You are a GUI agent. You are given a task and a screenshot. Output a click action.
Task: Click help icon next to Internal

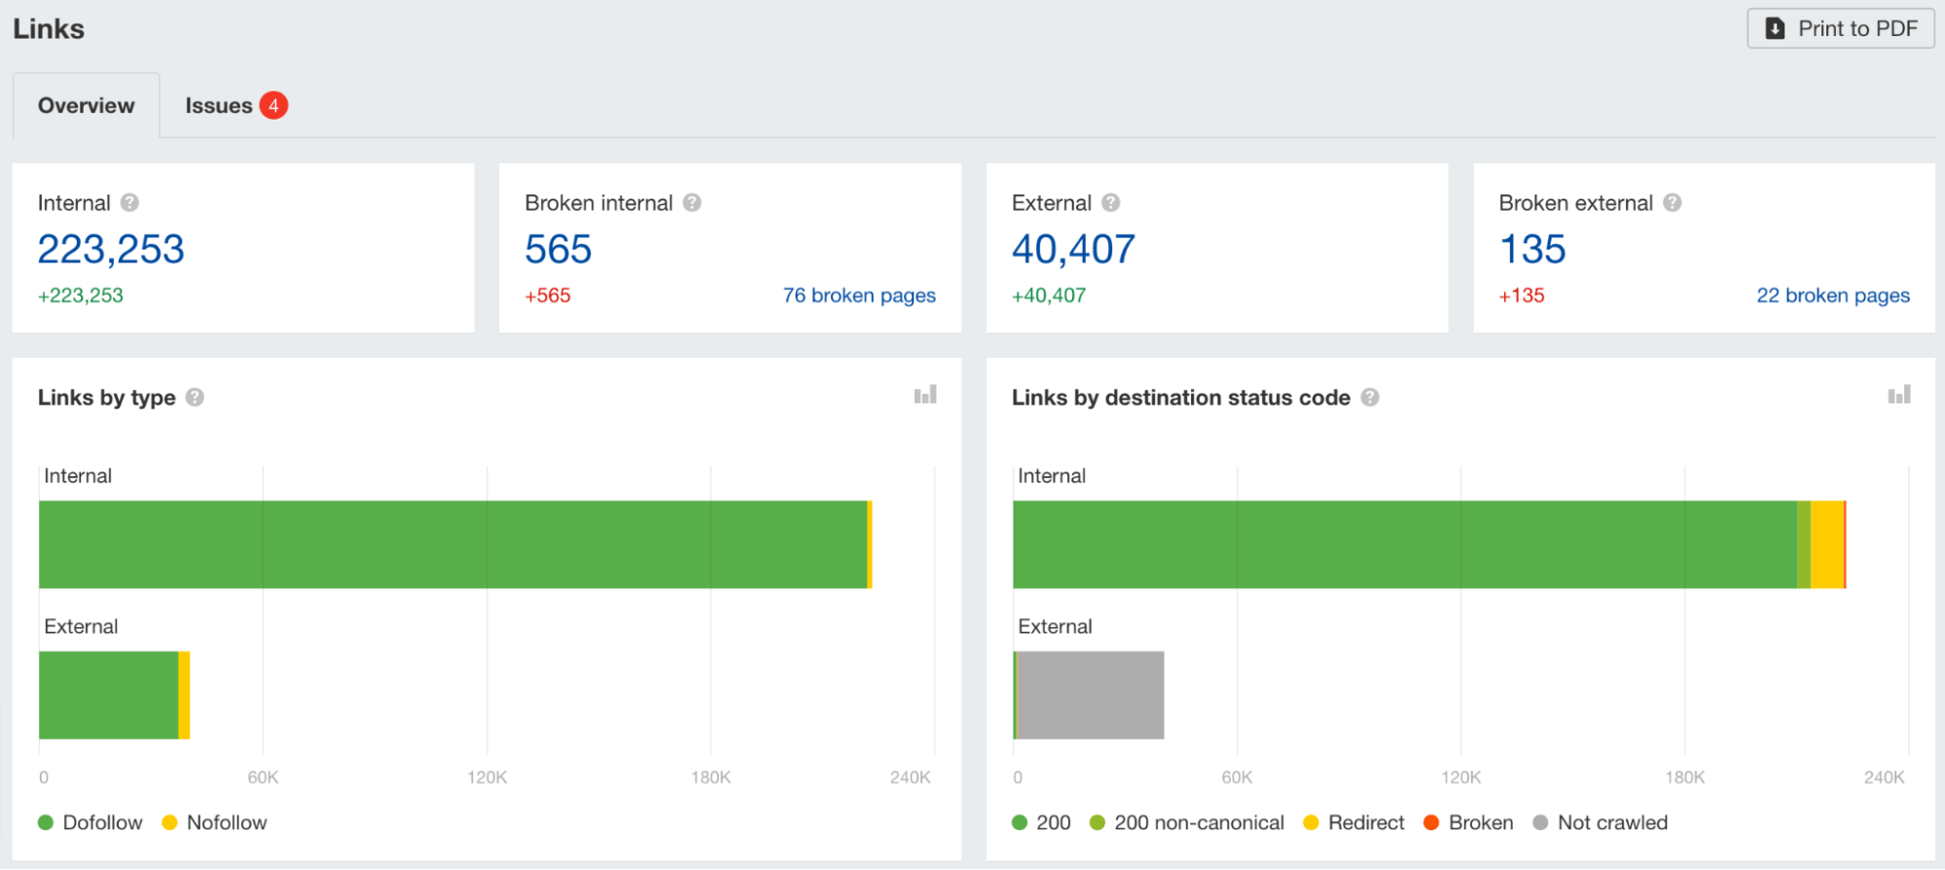[x=129, y=202]
